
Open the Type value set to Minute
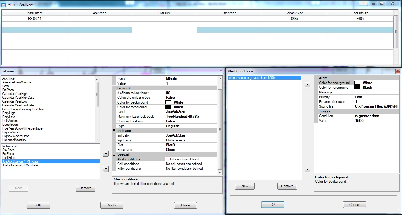pyautogui.click(x=191, y=79)
